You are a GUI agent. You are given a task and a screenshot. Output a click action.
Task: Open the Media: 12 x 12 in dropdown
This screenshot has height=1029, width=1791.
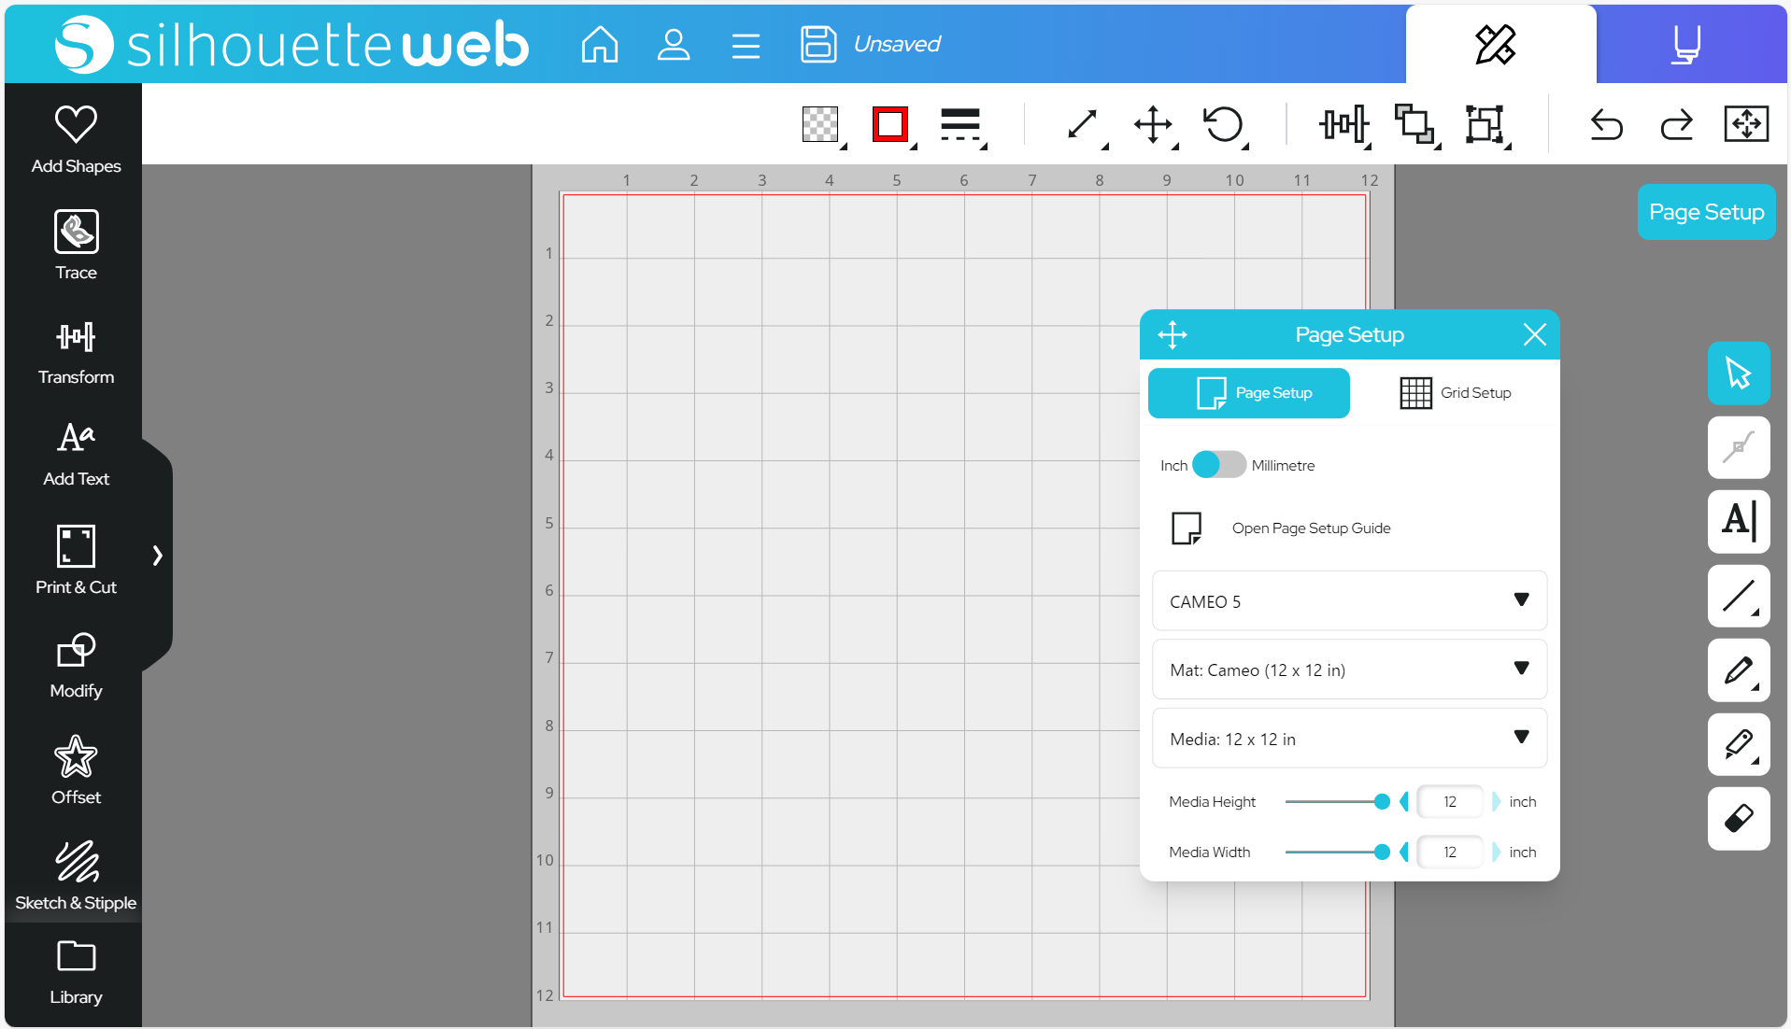pyautogui.click(x=1349, y=738)
